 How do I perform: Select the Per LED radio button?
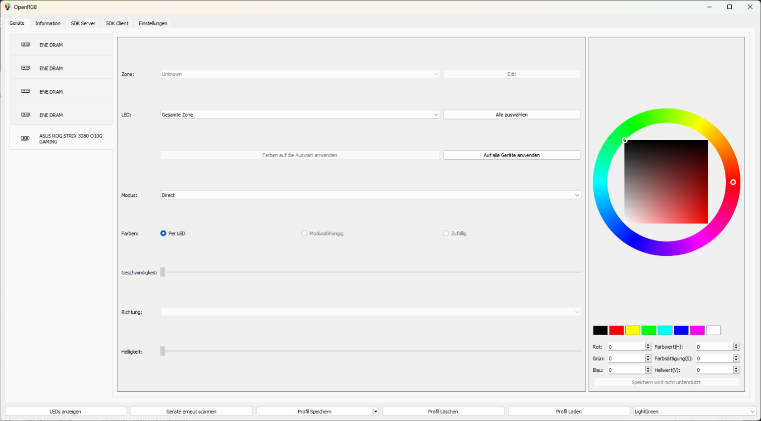pos(163,234)
